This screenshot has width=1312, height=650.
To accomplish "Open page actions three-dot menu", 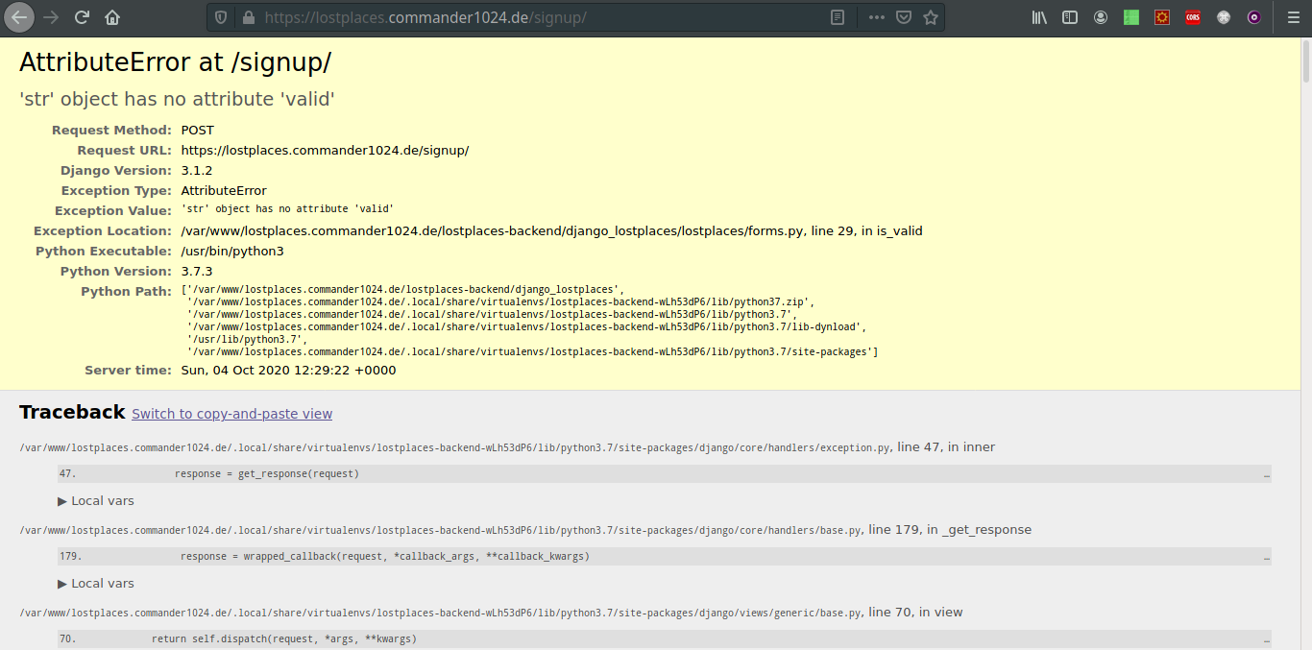I will [x=877, y=17].
